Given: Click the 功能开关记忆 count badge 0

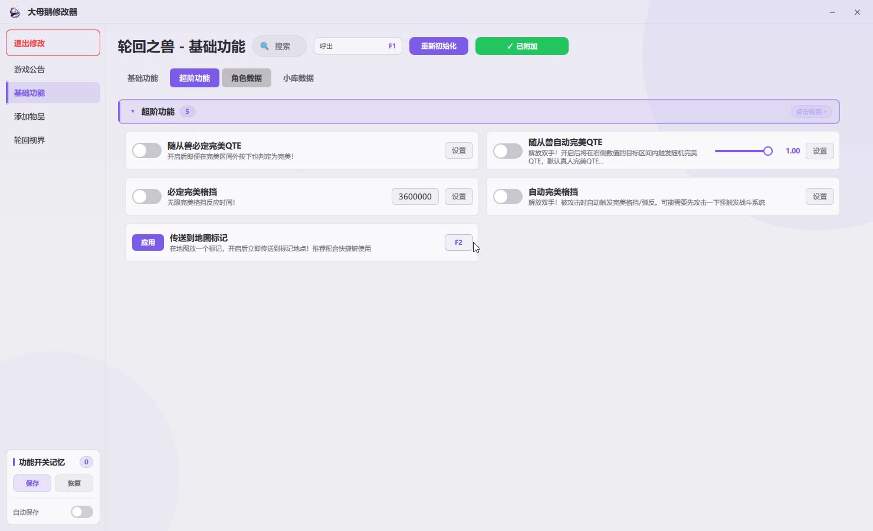Looking at the screenshot, I should [86, 462].
